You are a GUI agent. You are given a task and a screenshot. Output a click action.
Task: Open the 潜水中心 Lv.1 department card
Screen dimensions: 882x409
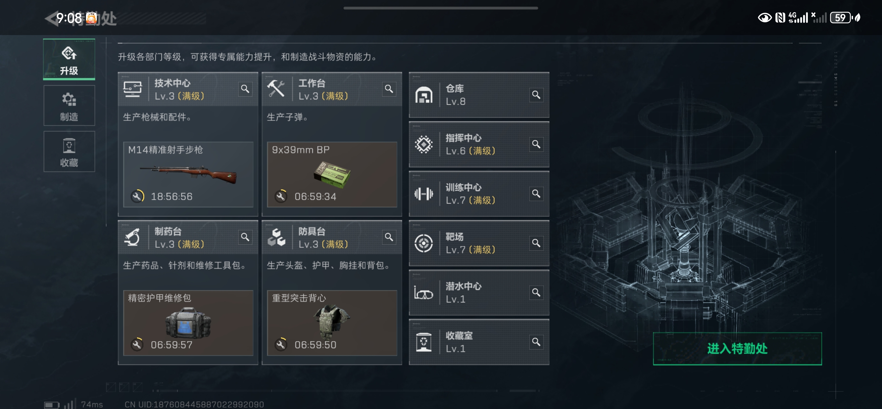tap(479, 293)
